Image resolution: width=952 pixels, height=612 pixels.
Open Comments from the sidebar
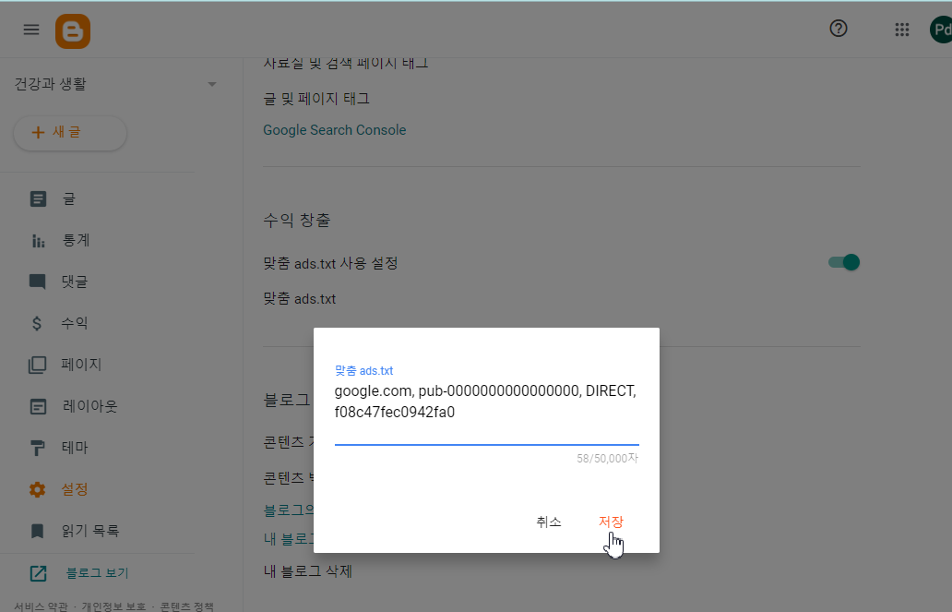tap(37, 281)
